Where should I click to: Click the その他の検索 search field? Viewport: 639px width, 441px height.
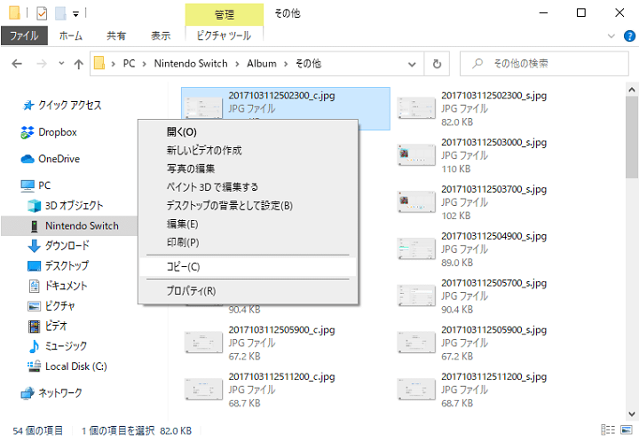[x=544, y=64]
